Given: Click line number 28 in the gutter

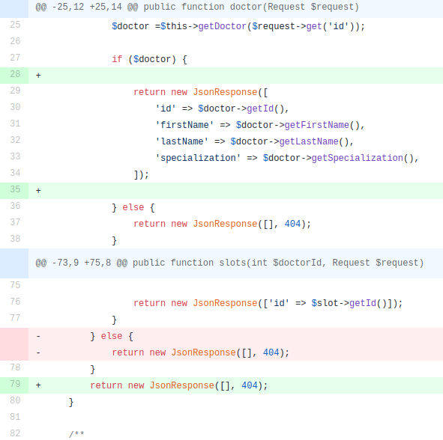Looking at the screenshot, I should tap(15, 74).
